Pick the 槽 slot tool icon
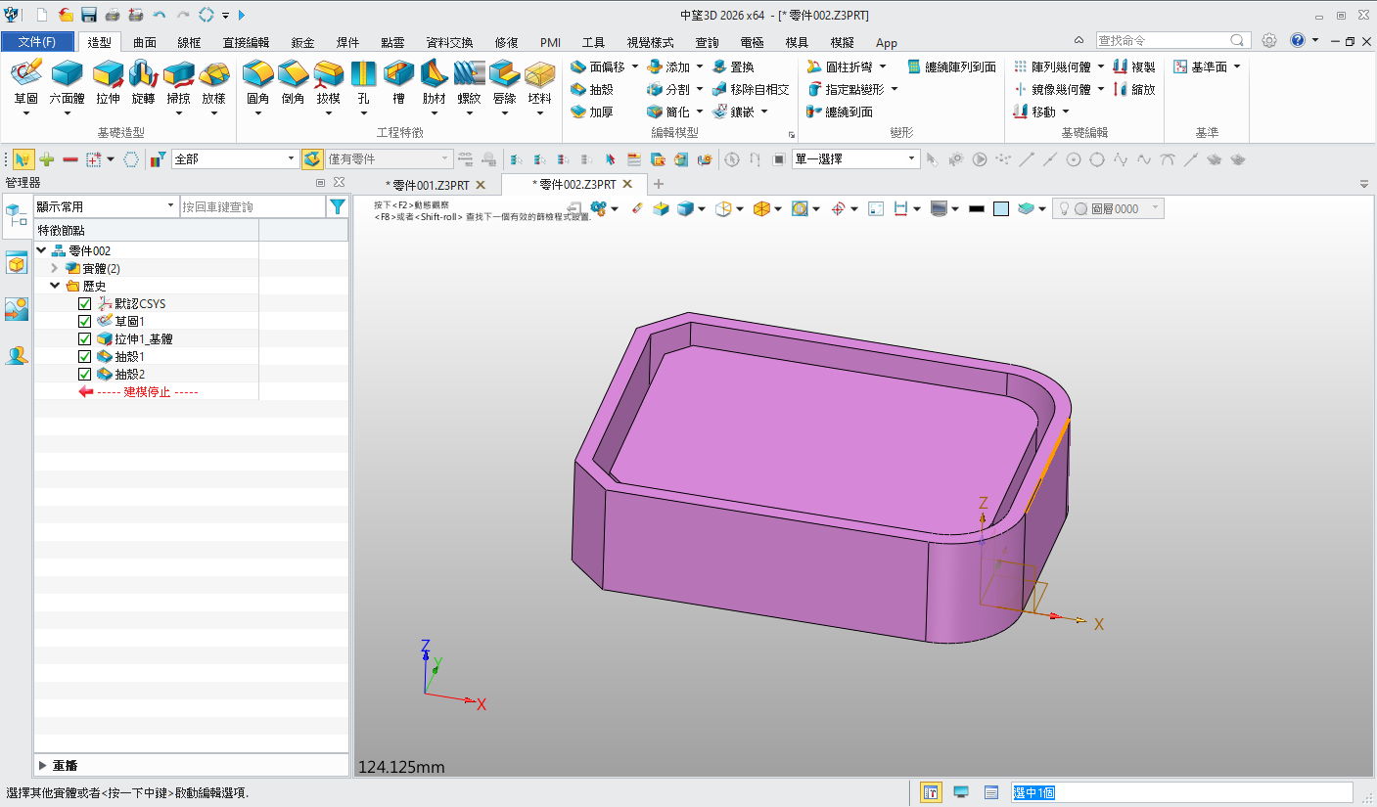1377x807 pixels. pyautogui.click(x=398, y=73)
